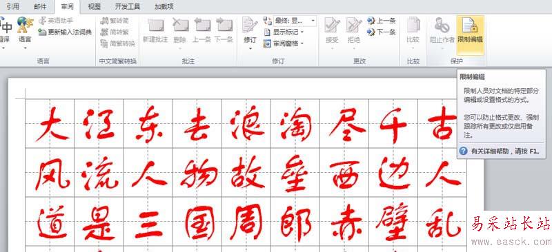Click the character 江 in the grid
The width and height of the screenshot is (552, 252).
tap(99, 124)
